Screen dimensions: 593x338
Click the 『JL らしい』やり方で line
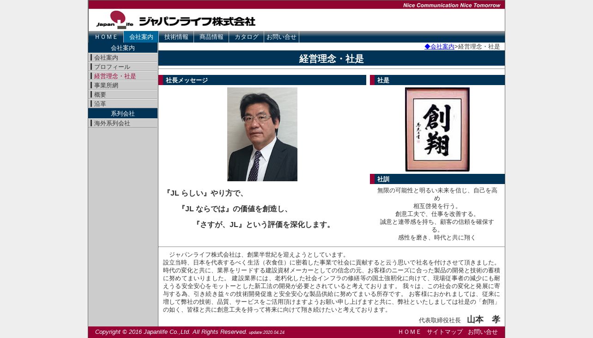pos(206,193)
